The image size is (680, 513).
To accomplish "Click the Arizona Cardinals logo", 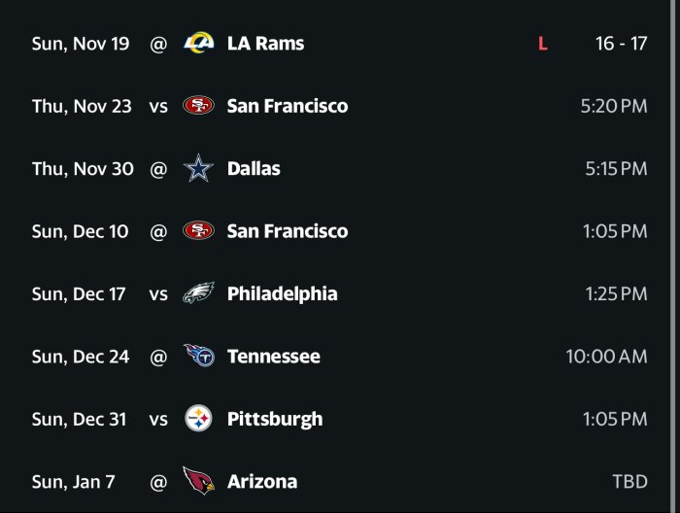I will (x=198, y=481).
